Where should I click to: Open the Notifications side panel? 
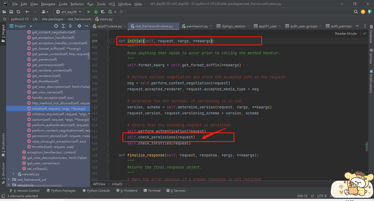coord(371,81)
